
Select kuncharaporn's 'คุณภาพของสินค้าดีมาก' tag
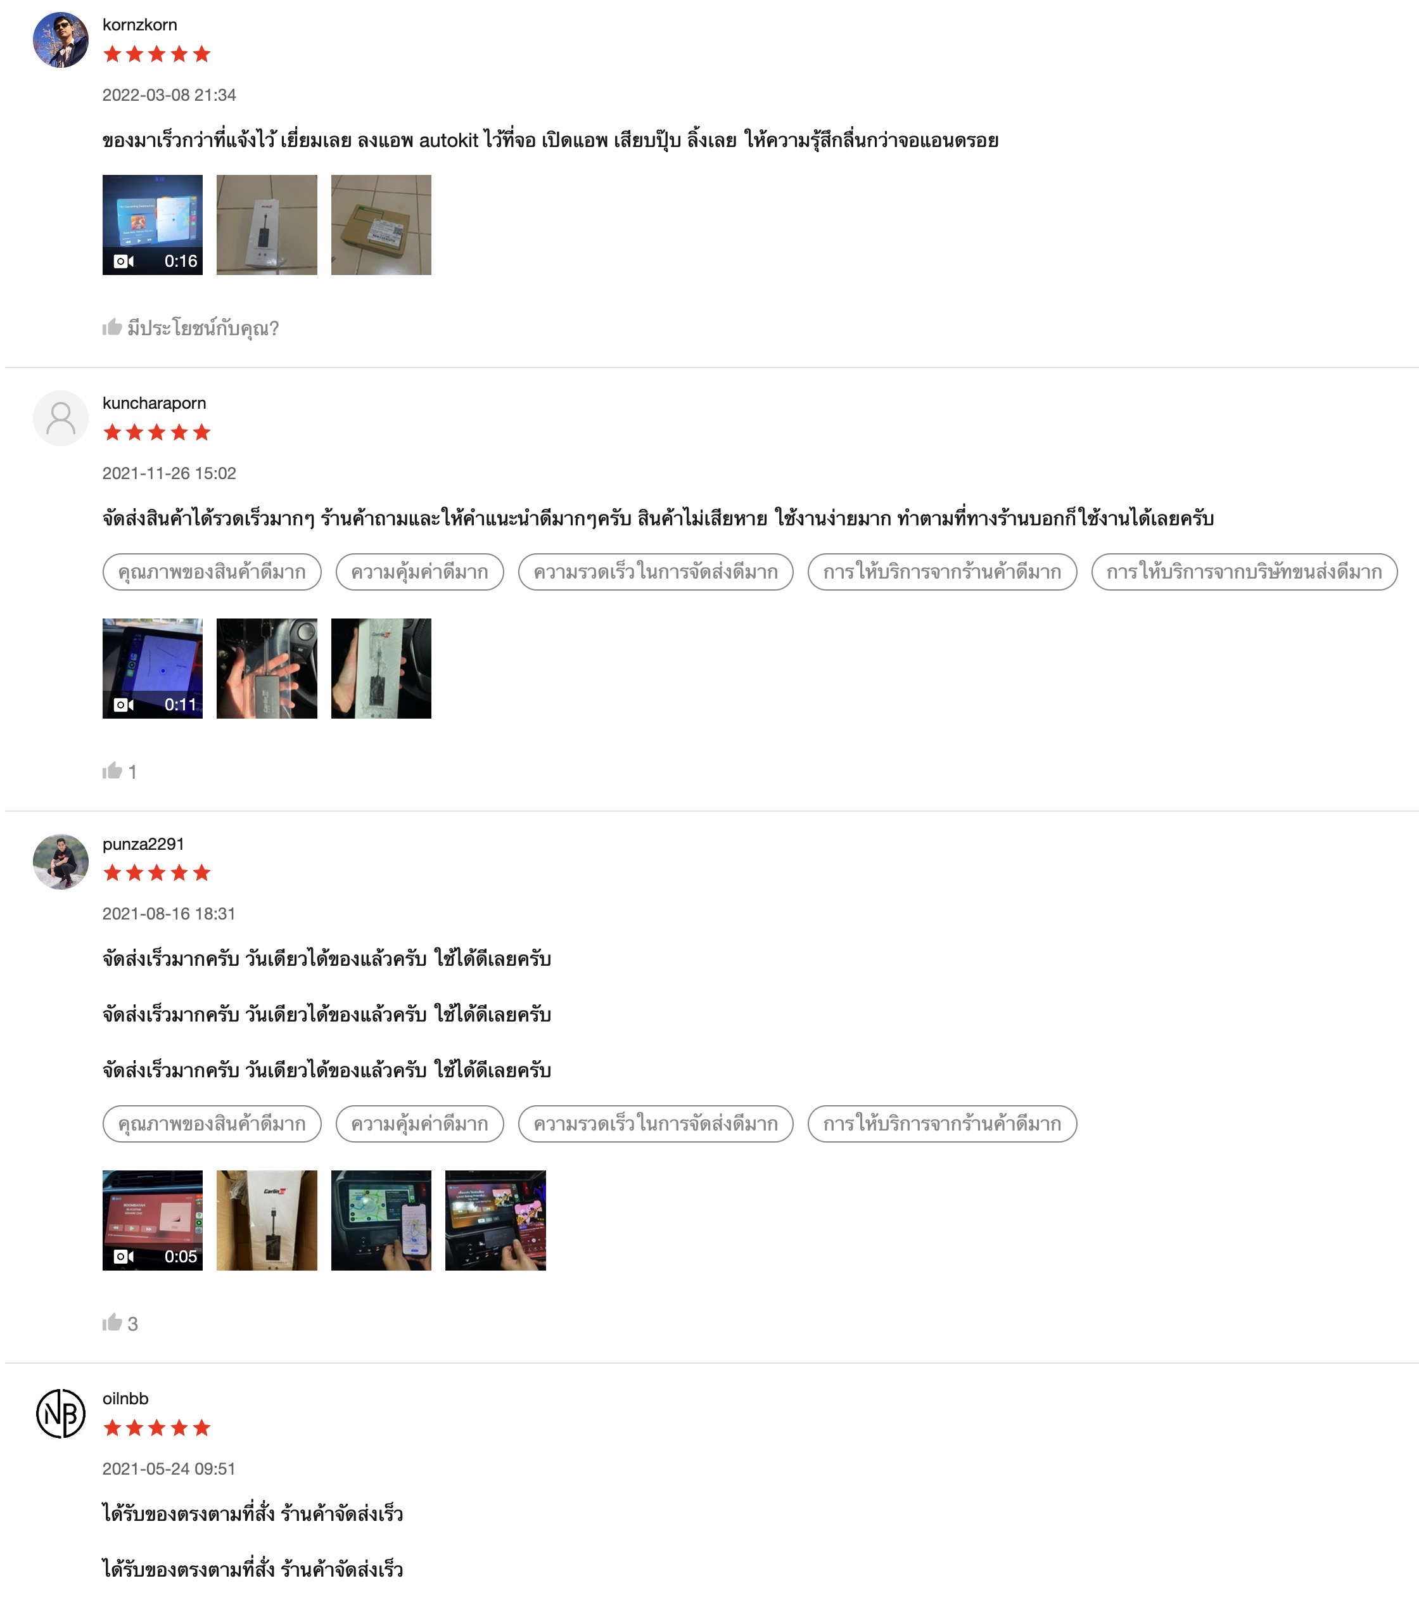pos(212,572)
